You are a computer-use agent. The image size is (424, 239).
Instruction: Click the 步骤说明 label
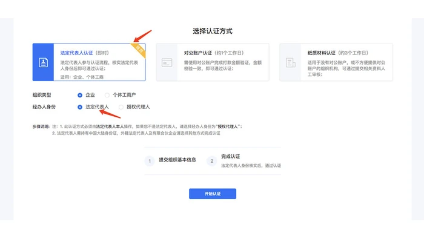pyautogui.click(x=41, y=126)
